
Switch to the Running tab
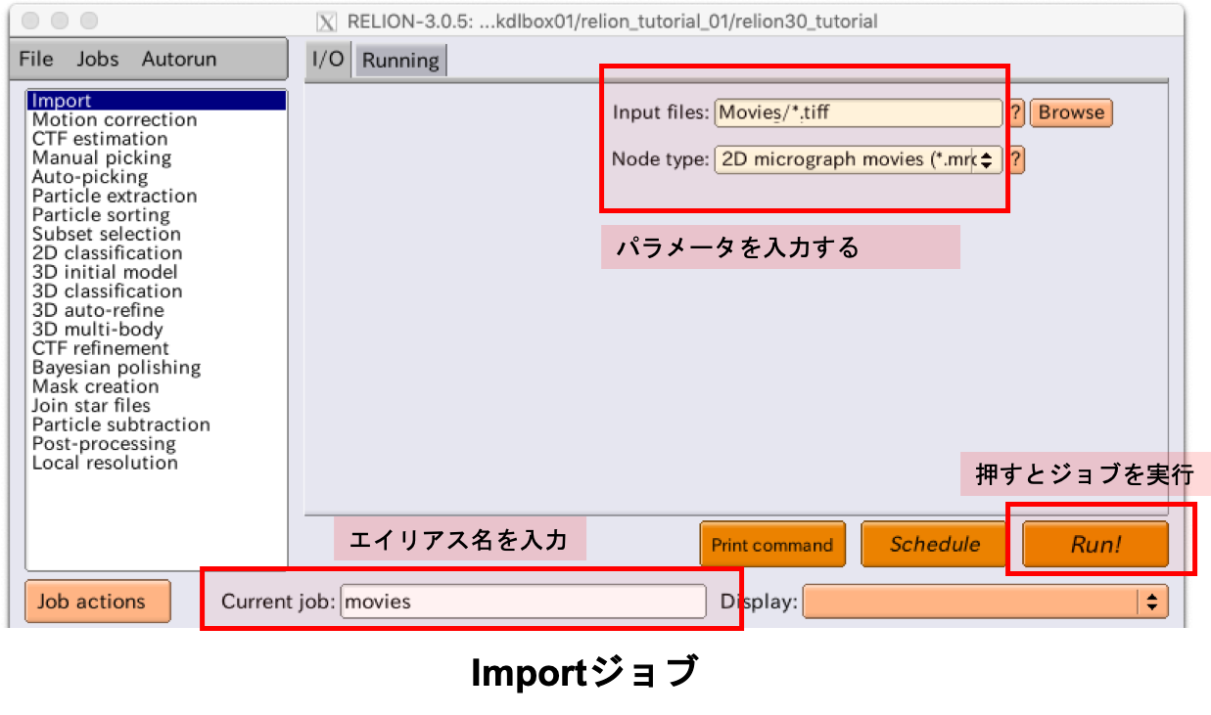pyautogui.click(x=400, y=61)
